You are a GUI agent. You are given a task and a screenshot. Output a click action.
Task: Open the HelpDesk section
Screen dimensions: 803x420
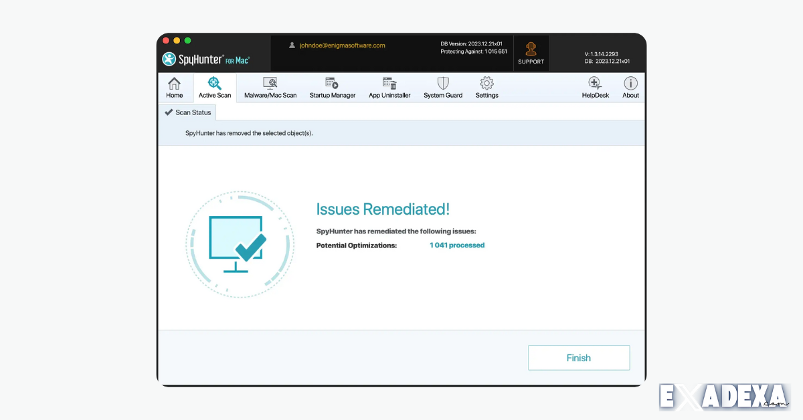click(595, 88)
